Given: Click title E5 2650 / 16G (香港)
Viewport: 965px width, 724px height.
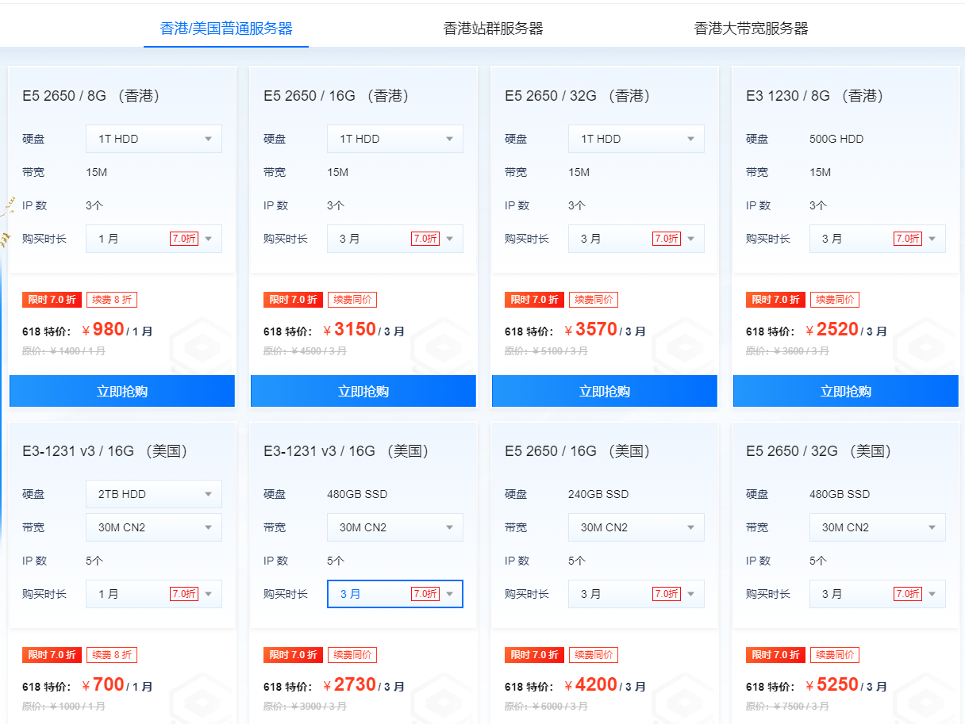Looking at the screenshot, I should (338, 96).
